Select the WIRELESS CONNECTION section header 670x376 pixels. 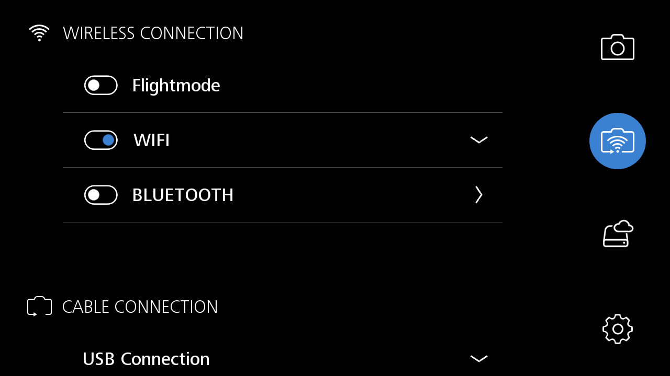click(x=153, y=32)
